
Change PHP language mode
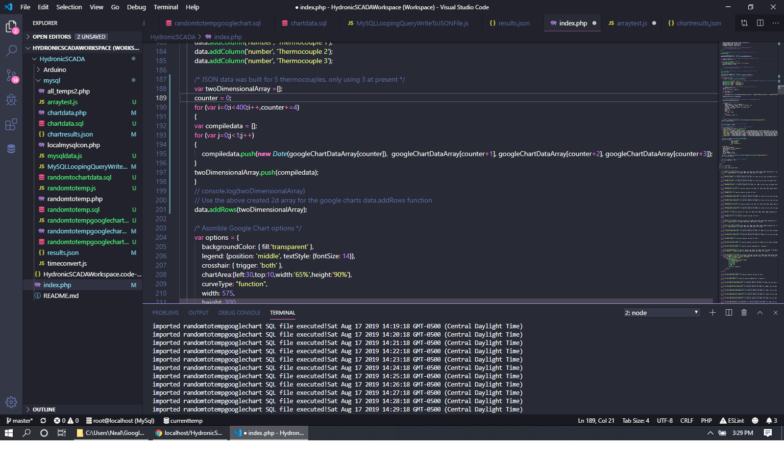(x=706, y=421)
